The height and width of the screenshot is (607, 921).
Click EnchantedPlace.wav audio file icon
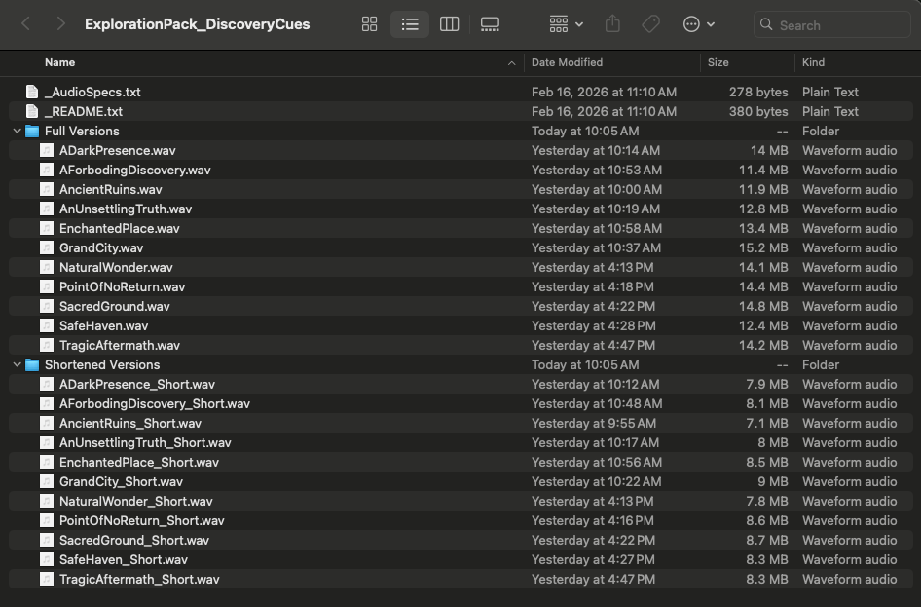47,227
